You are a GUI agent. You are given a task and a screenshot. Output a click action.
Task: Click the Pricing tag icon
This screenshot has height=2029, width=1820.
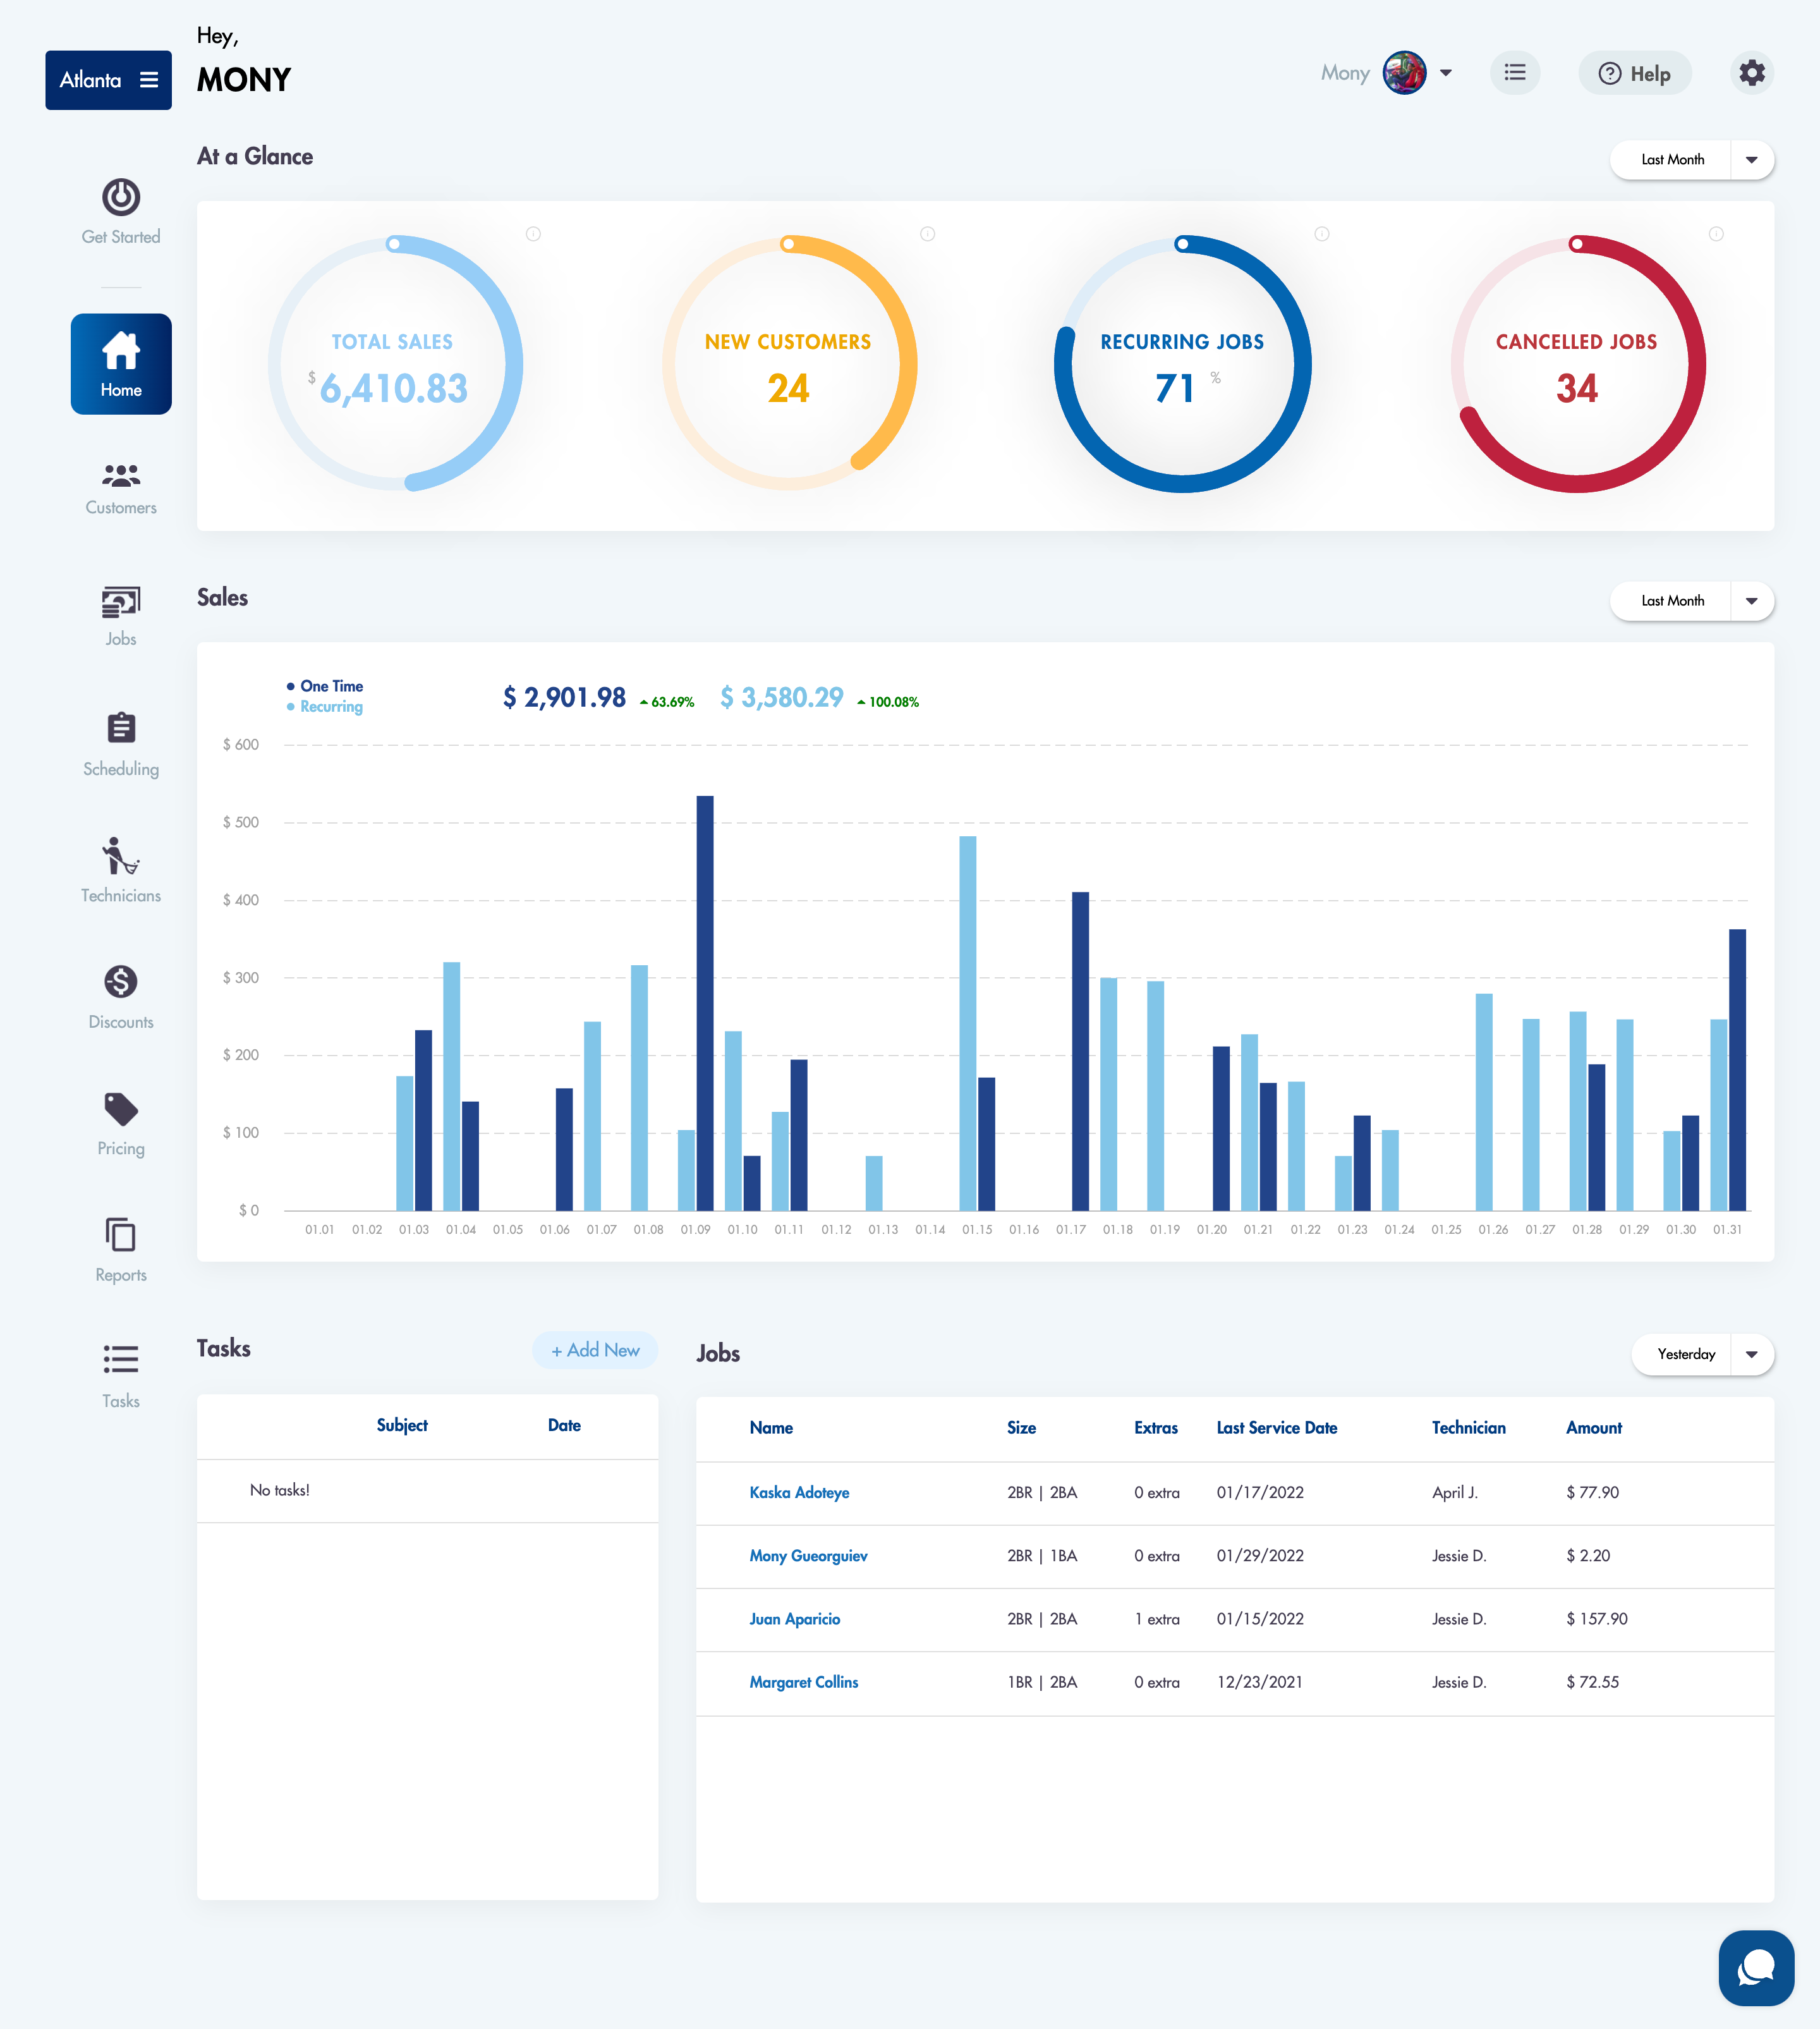tap(121, 1109)
